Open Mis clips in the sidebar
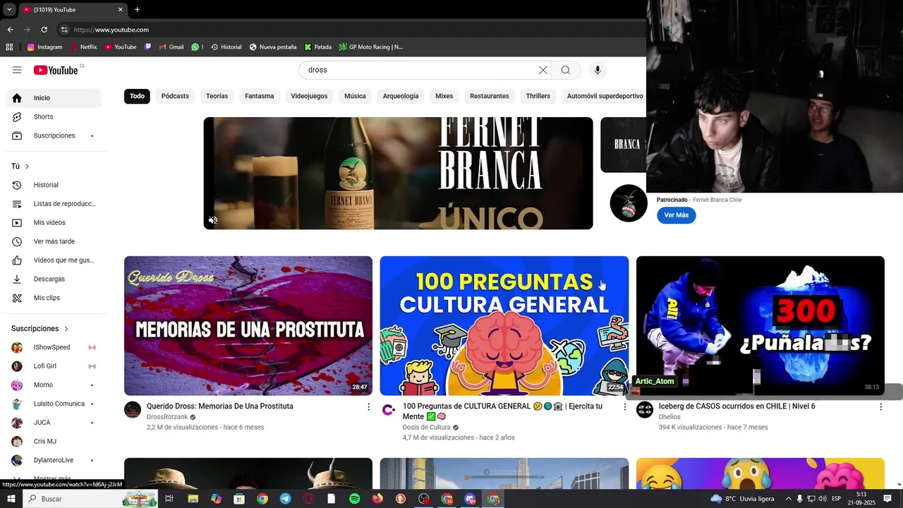The width and height of the screenshot is (903, 508). pos(54,298)
